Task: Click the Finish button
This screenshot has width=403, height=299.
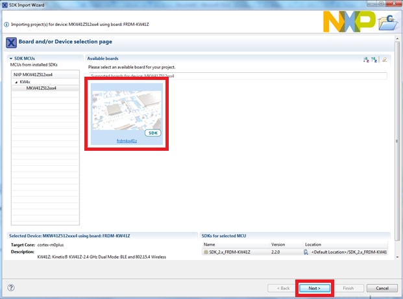Action: (x=348, y=287)
